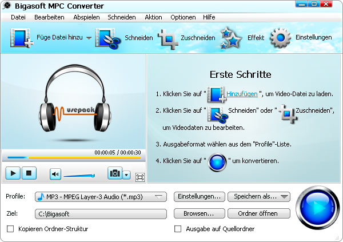Viewport: 343px width, 242px height.
Task: Start playback with the play button
Action: [x=13, y=173]
